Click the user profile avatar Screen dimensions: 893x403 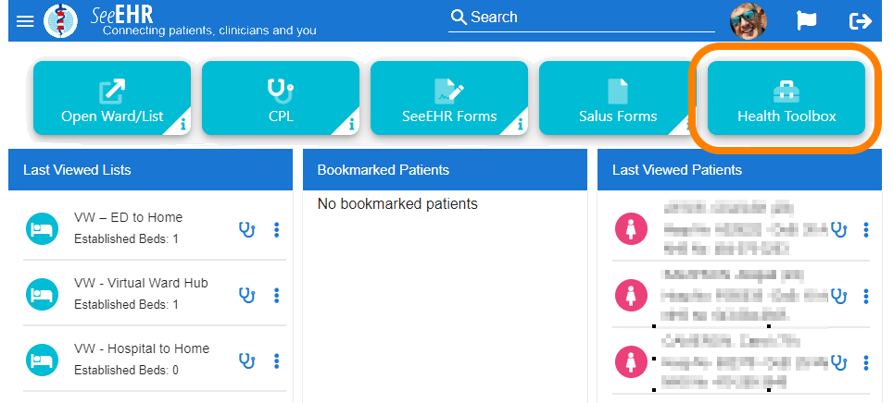tap(748, 20)
